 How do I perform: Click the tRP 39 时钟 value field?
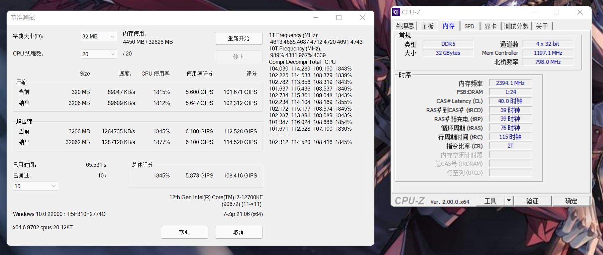[510, 119]
